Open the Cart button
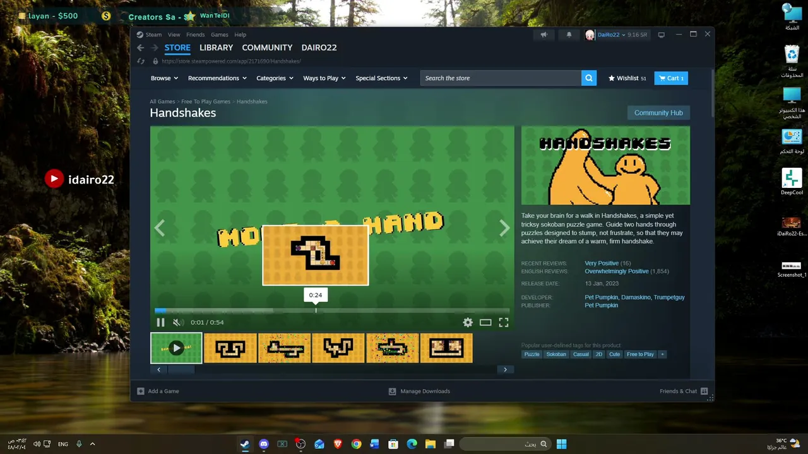The width and height of the screenshot is (808, 454). pyautogui.click(x=671, y=78)
